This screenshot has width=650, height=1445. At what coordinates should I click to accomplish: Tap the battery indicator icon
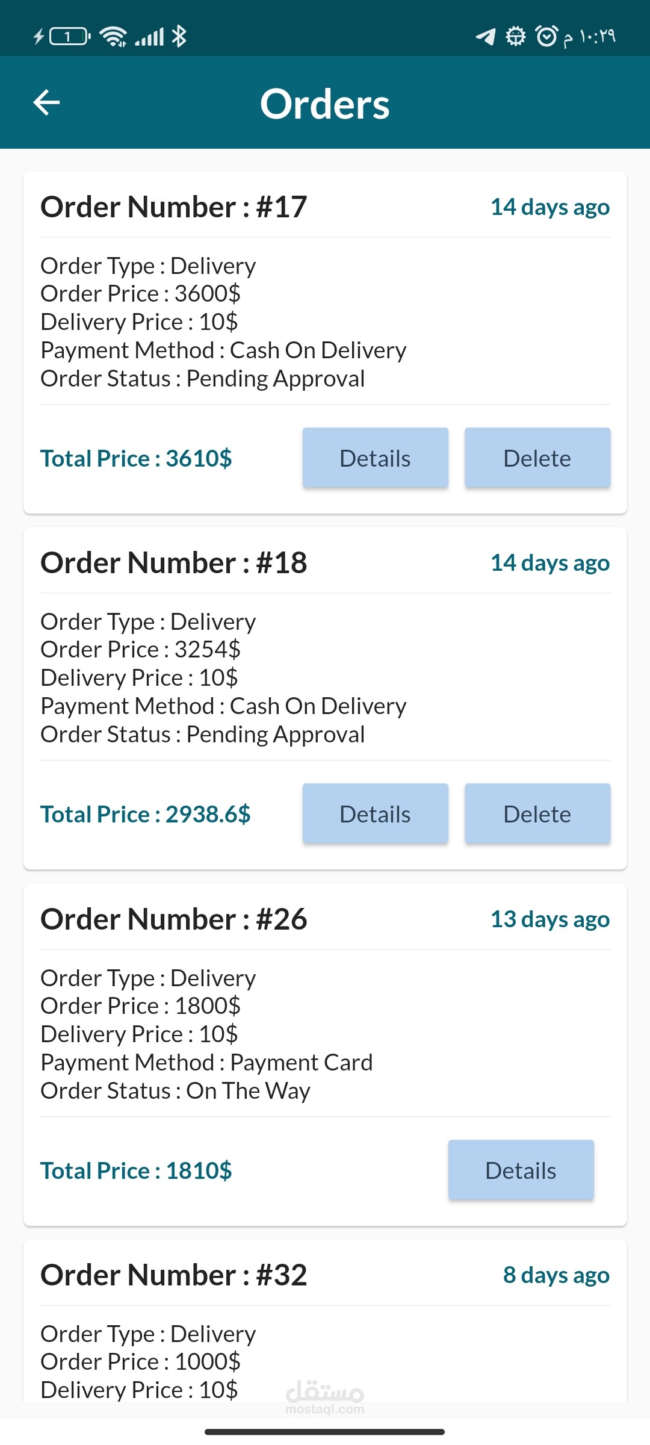coord(69,37)
